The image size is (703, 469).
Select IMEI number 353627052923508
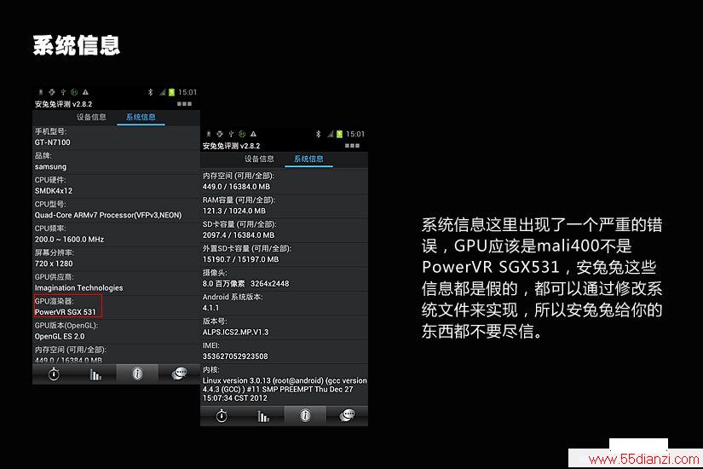tap(235, 356)
